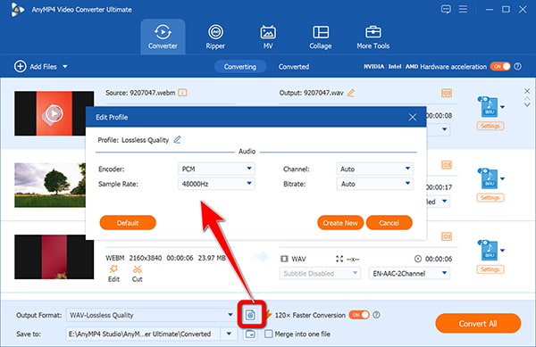
Task: Check Merge into one file
Action: coord(269,334)
